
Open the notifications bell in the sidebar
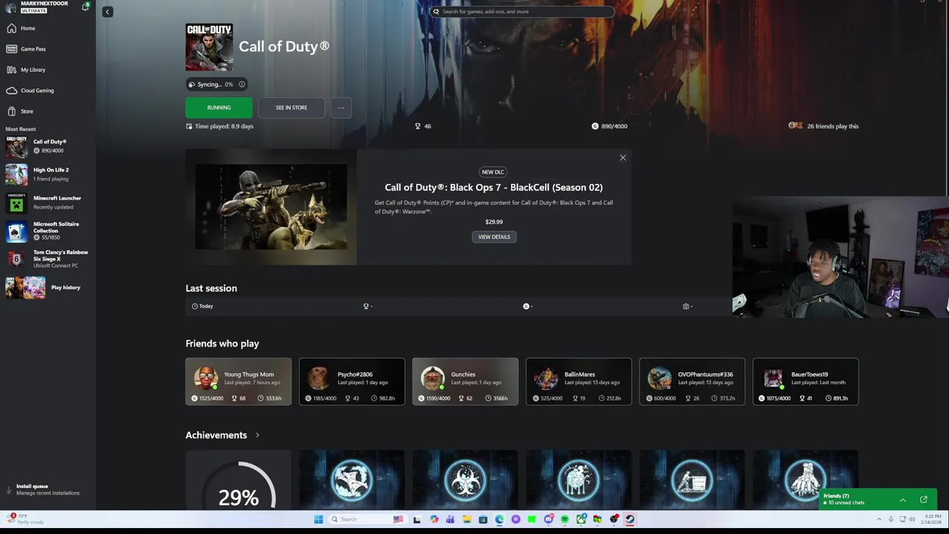coord(86,6)
